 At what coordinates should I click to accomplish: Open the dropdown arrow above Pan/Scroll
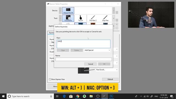coord(117,63)
